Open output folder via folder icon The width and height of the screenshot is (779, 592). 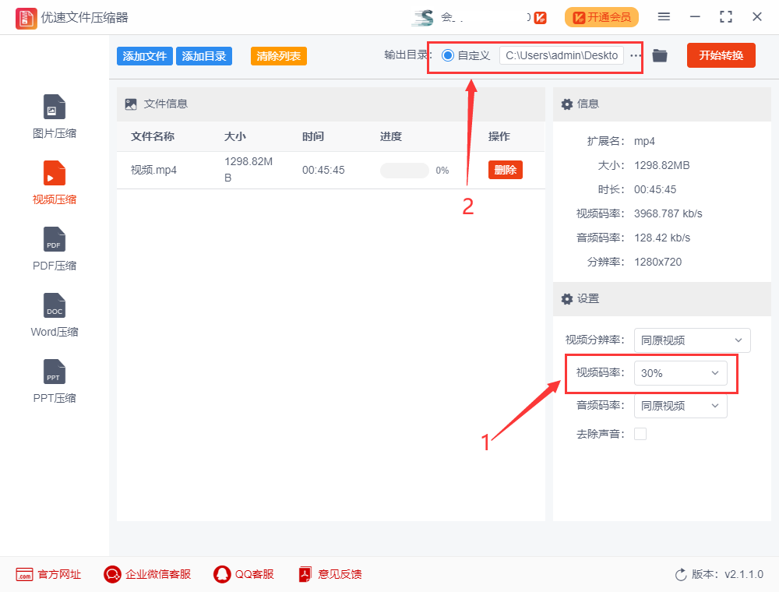pos(660,55)
